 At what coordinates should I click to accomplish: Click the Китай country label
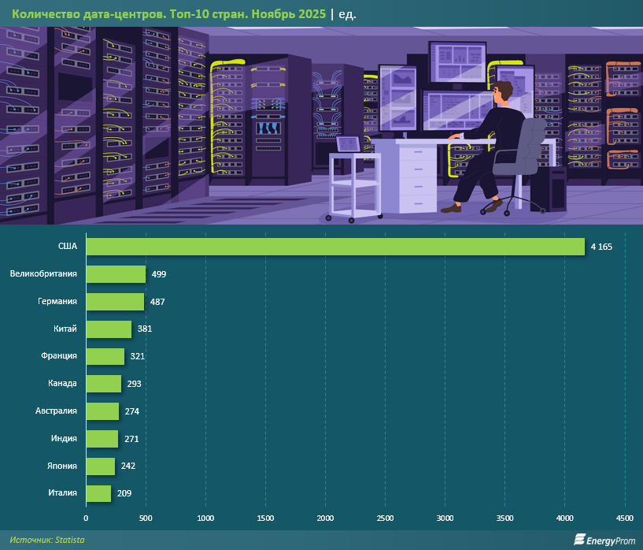point(64,329)
